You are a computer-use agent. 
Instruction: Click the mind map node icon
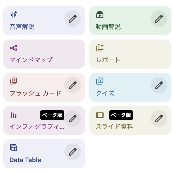coord(14,48)
